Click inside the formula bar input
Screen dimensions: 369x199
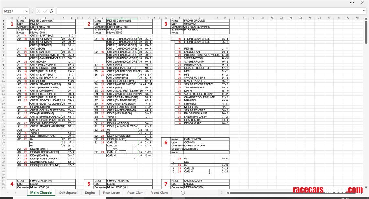(x=207, y=11)
